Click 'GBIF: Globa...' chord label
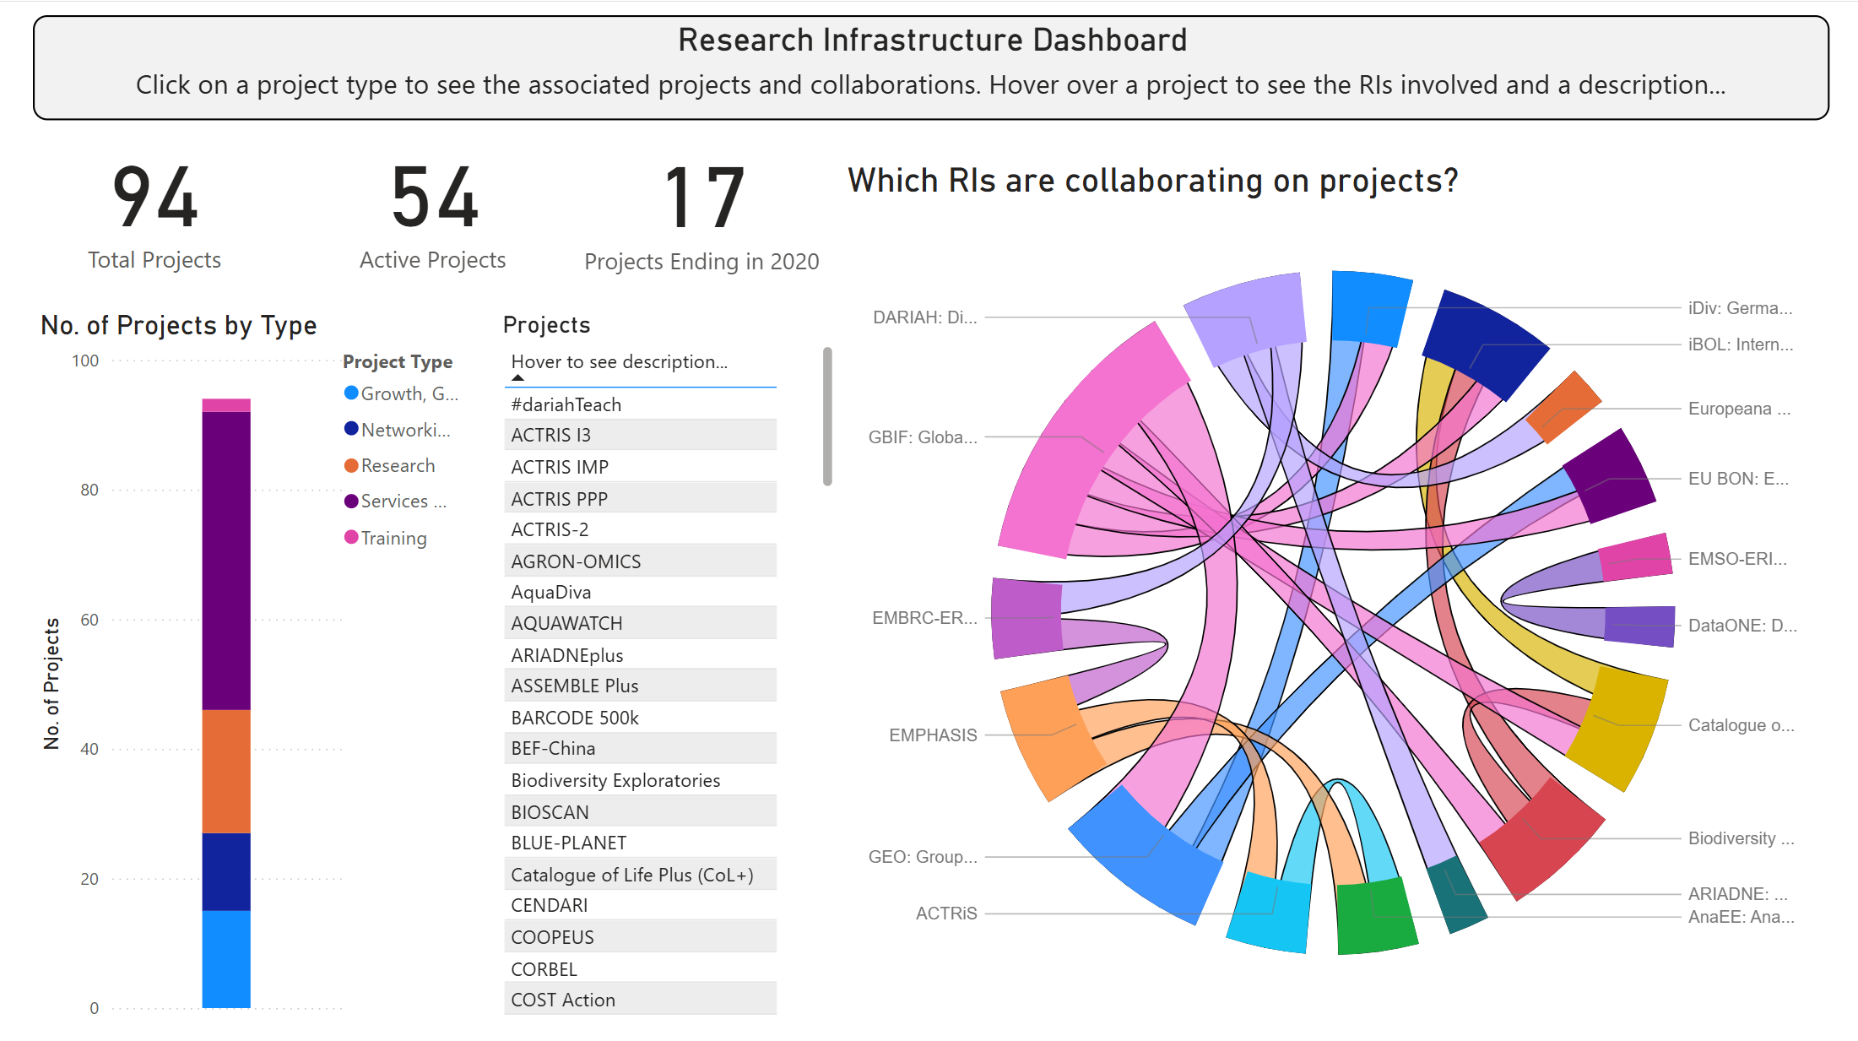The image size is (1858, 1041). 923,437
